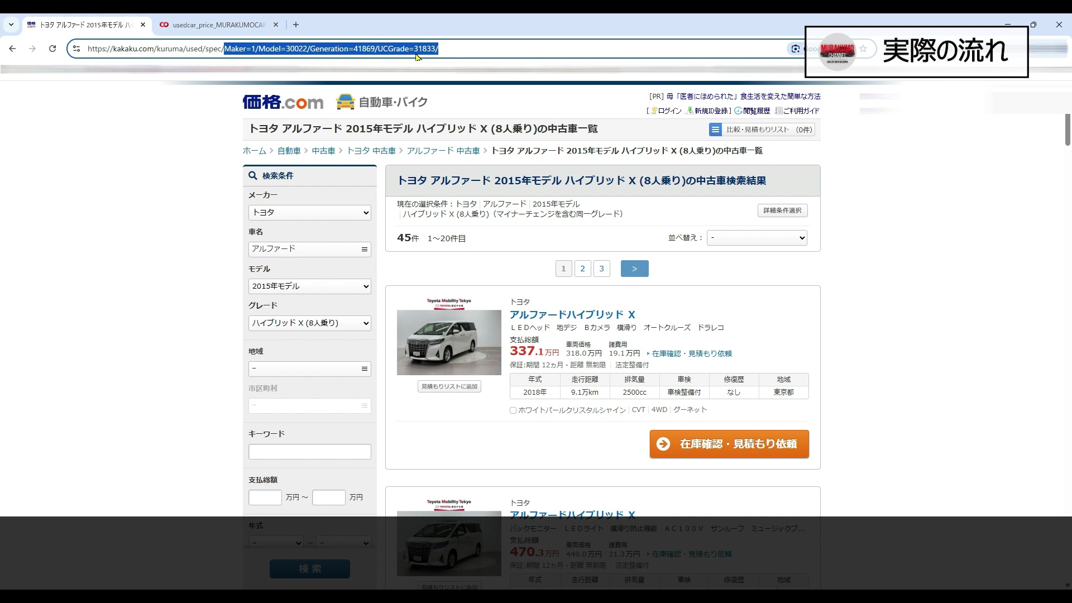The height and width of the screenshot is (603, 1072).
Task: Open the tab search chevron in Chrome
Action: coord(11,25)
